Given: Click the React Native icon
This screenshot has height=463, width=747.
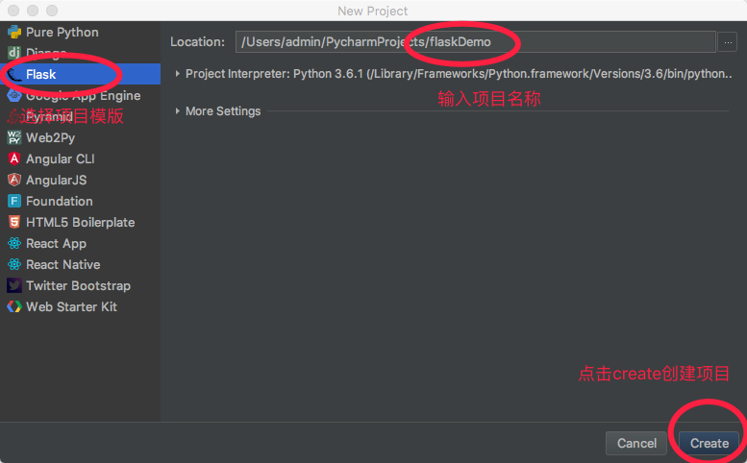Looking at the screenshot, I should [x=14, y=264].
